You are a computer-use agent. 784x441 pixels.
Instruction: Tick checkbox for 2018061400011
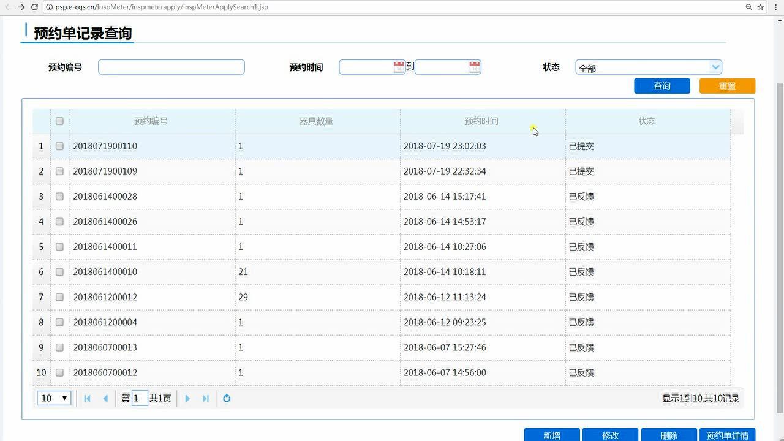point(59,246)
